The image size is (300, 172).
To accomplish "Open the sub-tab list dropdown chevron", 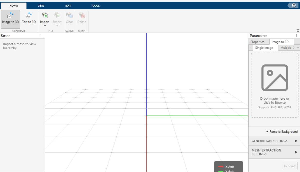I will (x=298, y=47).
